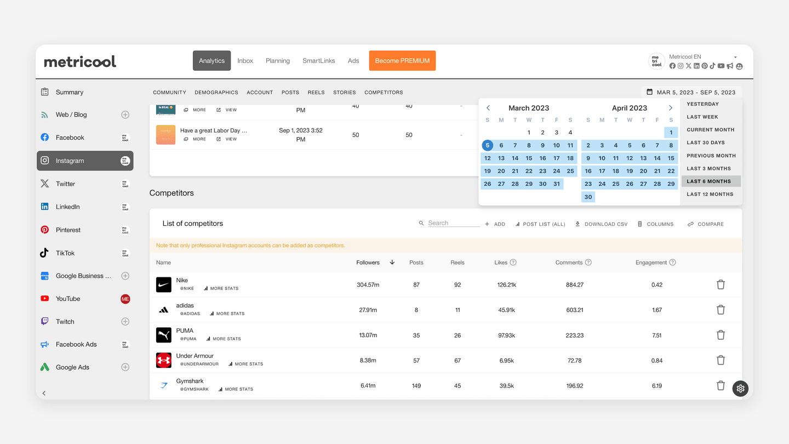Sort by Followers descending arrow

tap(392, 263)
